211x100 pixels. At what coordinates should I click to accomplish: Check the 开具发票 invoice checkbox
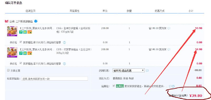click(8, 70)
